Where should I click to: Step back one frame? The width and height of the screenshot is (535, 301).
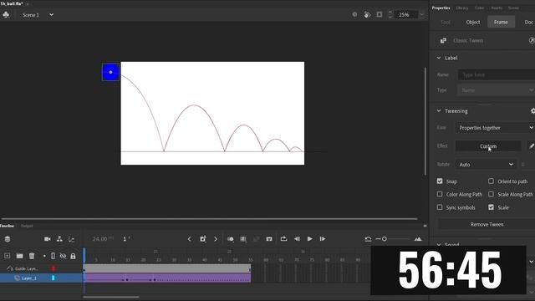pos(298,239)
